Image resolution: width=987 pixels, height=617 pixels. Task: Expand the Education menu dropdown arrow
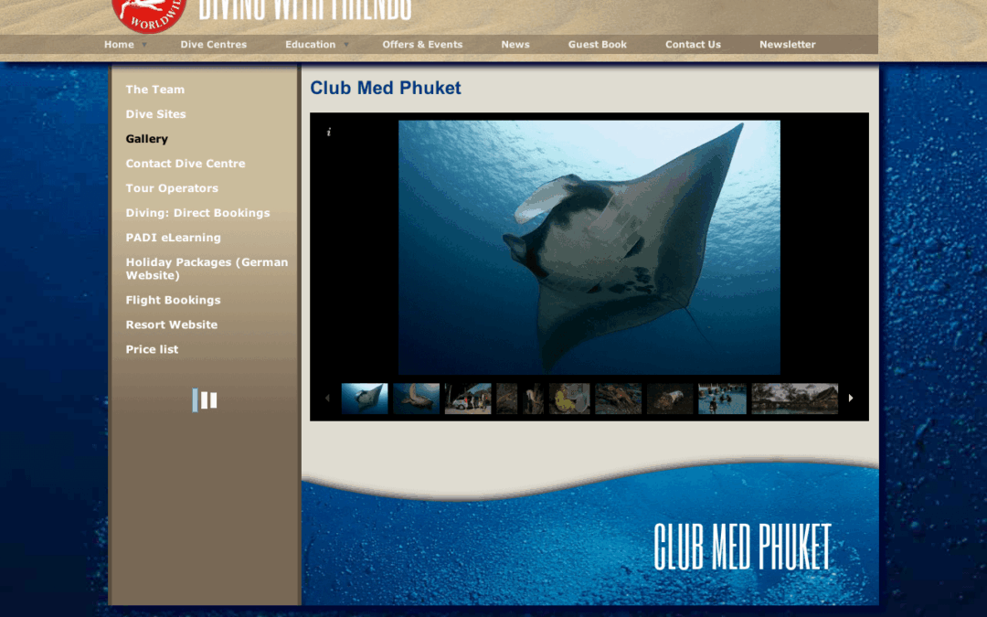pos(346,45)
